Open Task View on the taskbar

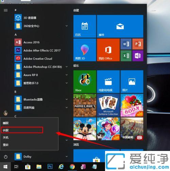[16, 167]
